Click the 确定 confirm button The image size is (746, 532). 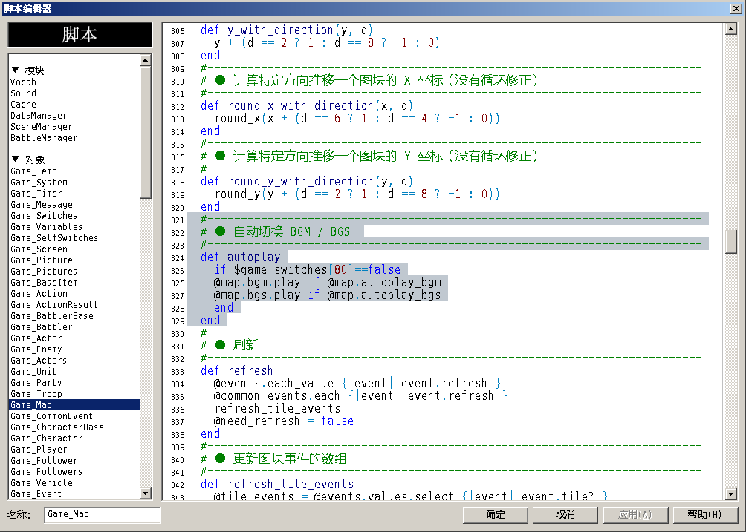(x=496, y=515)
